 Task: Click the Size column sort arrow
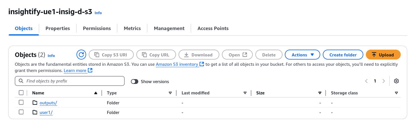[x=320, y=93]
